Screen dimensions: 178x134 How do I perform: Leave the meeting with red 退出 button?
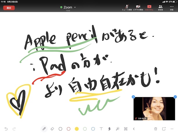(9, 8)
